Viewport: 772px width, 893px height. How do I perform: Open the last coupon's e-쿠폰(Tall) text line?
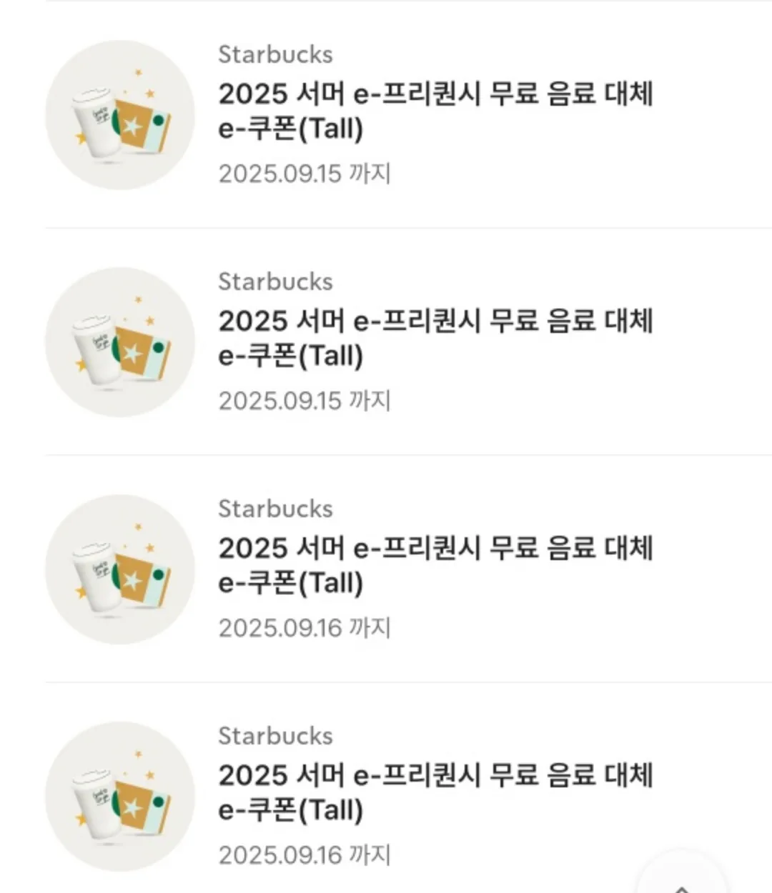click(291, 811)
